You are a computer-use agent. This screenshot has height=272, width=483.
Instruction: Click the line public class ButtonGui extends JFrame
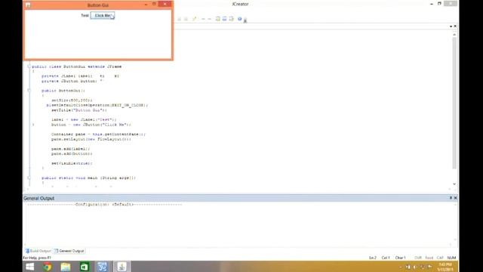[77, 66]
